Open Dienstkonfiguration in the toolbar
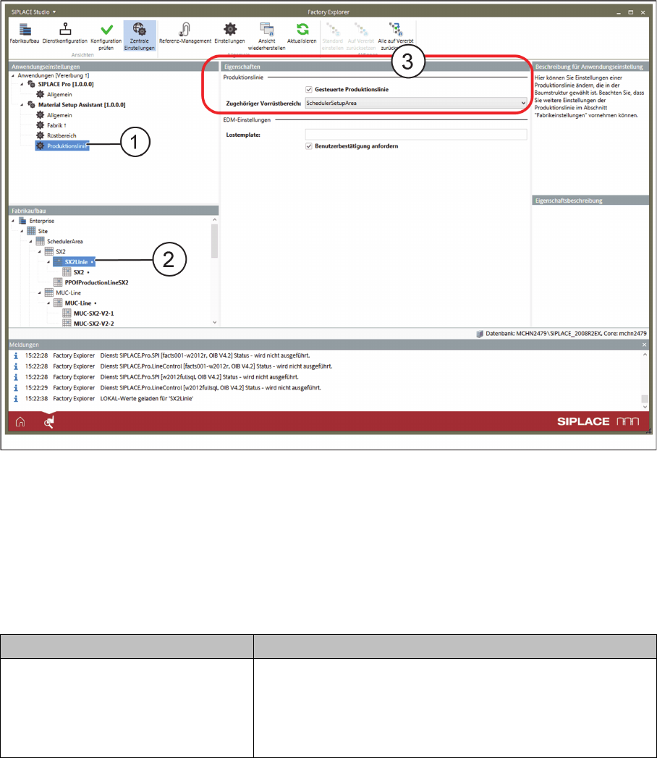The height and width of the screenshot is (758, 657). [x=64, y=30]
